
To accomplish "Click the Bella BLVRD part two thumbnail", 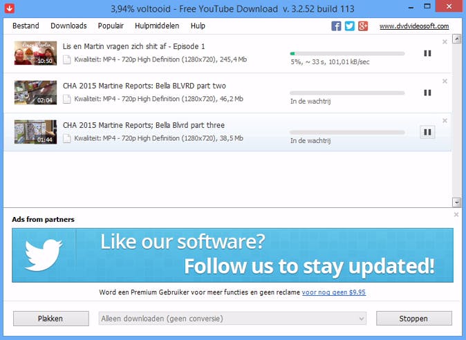I will [35, 93].
